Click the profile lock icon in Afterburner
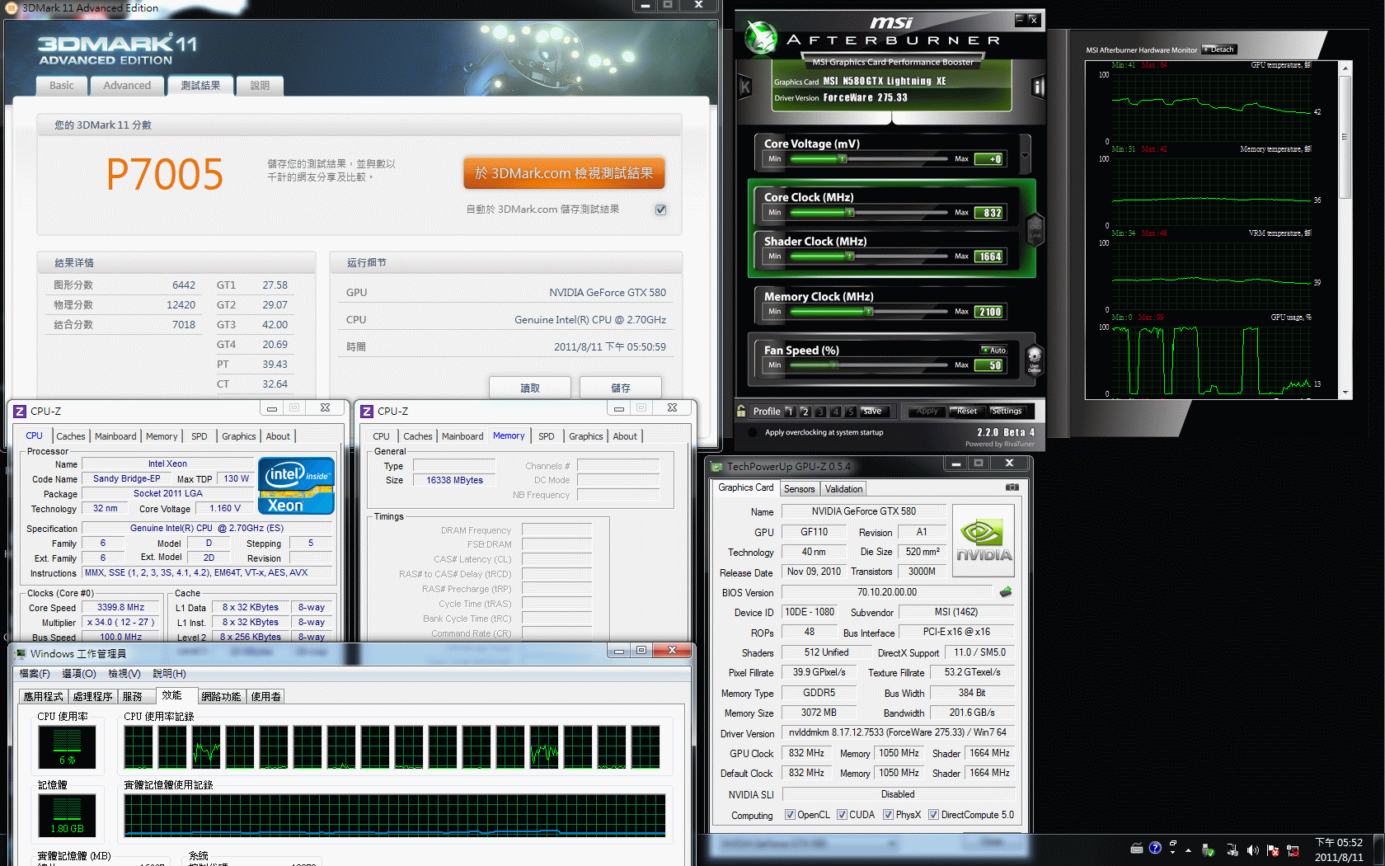The height and width of the screenshot is (866, 1385). click(x=741, y=411)
